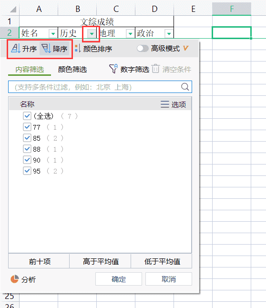Click the search magnifier icon
This screenshot has height=308, width=266.
(185, 87)
